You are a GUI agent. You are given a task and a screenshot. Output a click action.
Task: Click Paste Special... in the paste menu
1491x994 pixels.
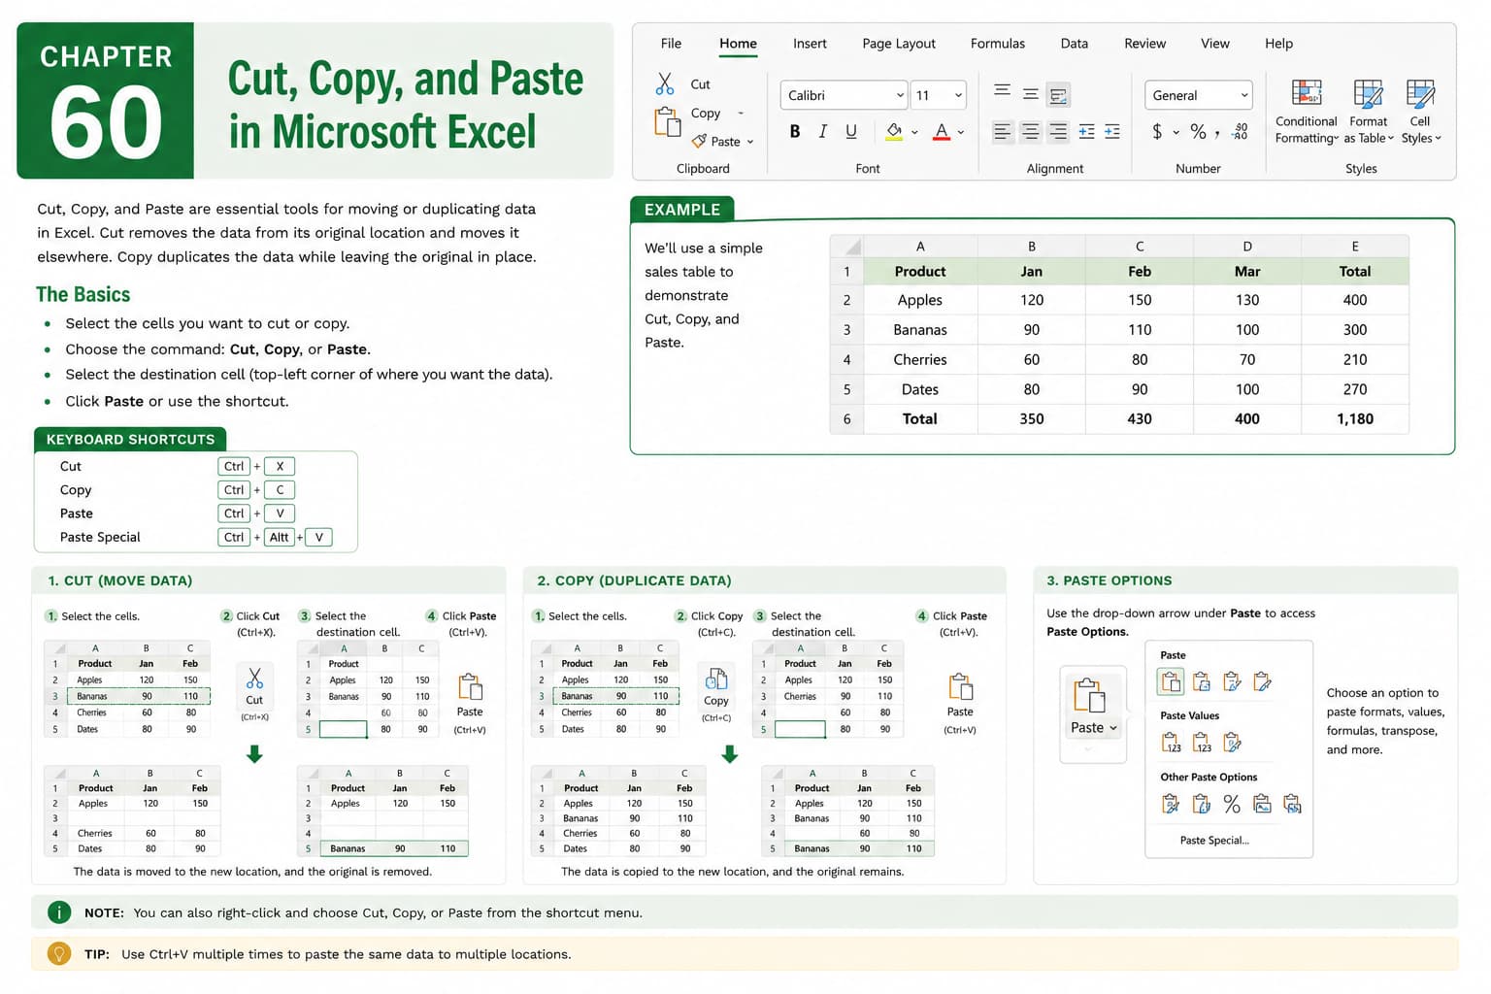coord(1214,841)
